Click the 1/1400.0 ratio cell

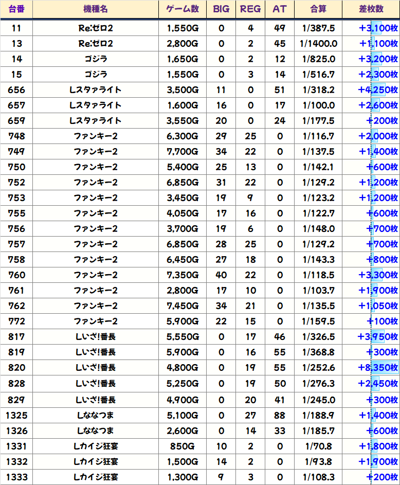click(318, 44)
